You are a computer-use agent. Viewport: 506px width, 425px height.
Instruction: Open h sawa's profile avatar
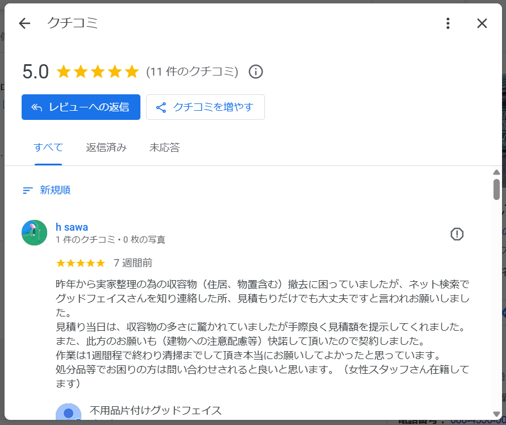pos(34,232)
